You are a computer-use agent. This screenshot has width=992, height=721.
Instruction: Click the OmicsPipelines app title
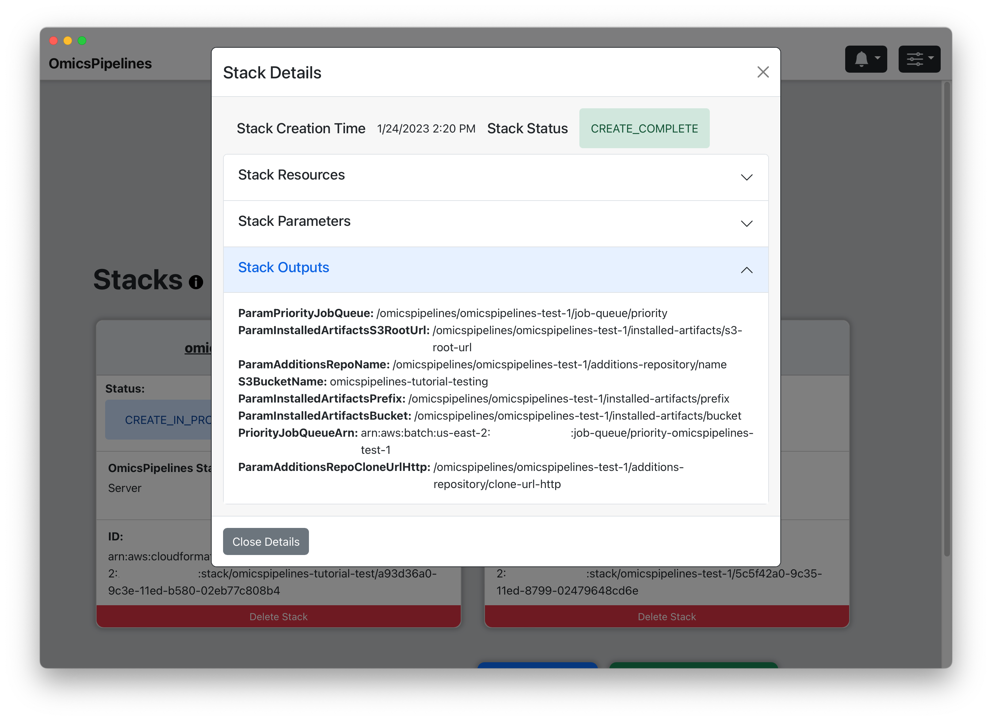100,63
